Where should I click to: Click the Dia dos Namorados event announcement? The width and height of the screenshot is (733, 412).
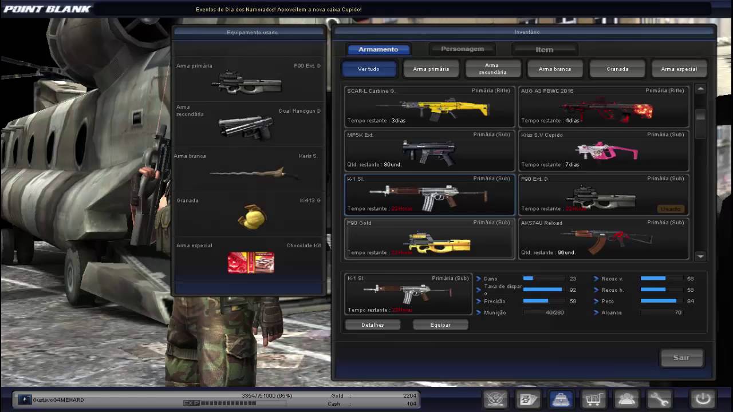click(x=278, y=9)
